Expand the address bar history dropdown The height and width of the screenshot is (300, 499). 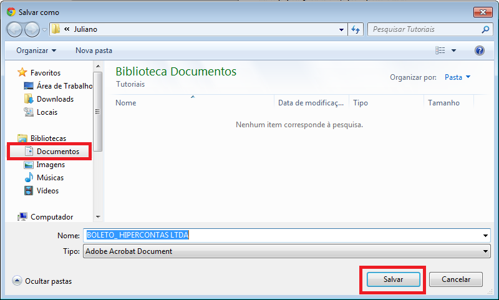click(x=341, y=29)
